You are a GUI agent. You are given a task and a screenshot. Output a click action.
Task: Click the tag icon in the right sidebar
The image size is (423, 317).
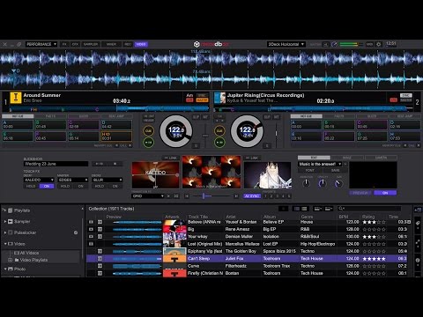pos(418,223)
